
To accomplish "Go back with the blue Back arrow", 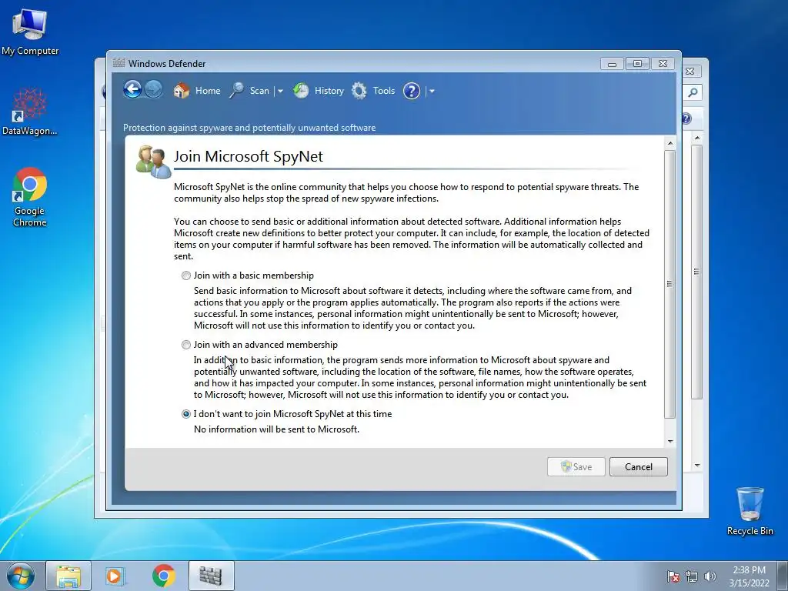I will pos(132,90).
